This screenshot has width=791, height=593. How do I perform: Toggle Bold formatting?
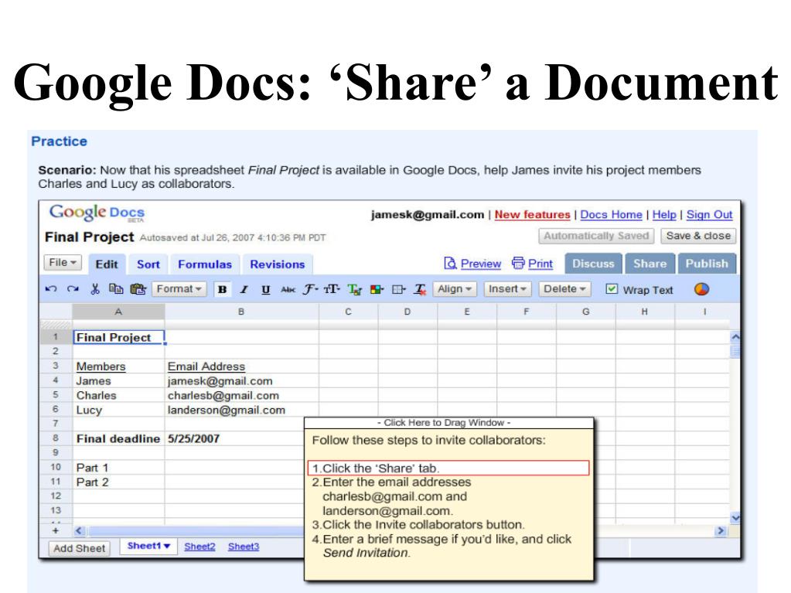[223, 289]
